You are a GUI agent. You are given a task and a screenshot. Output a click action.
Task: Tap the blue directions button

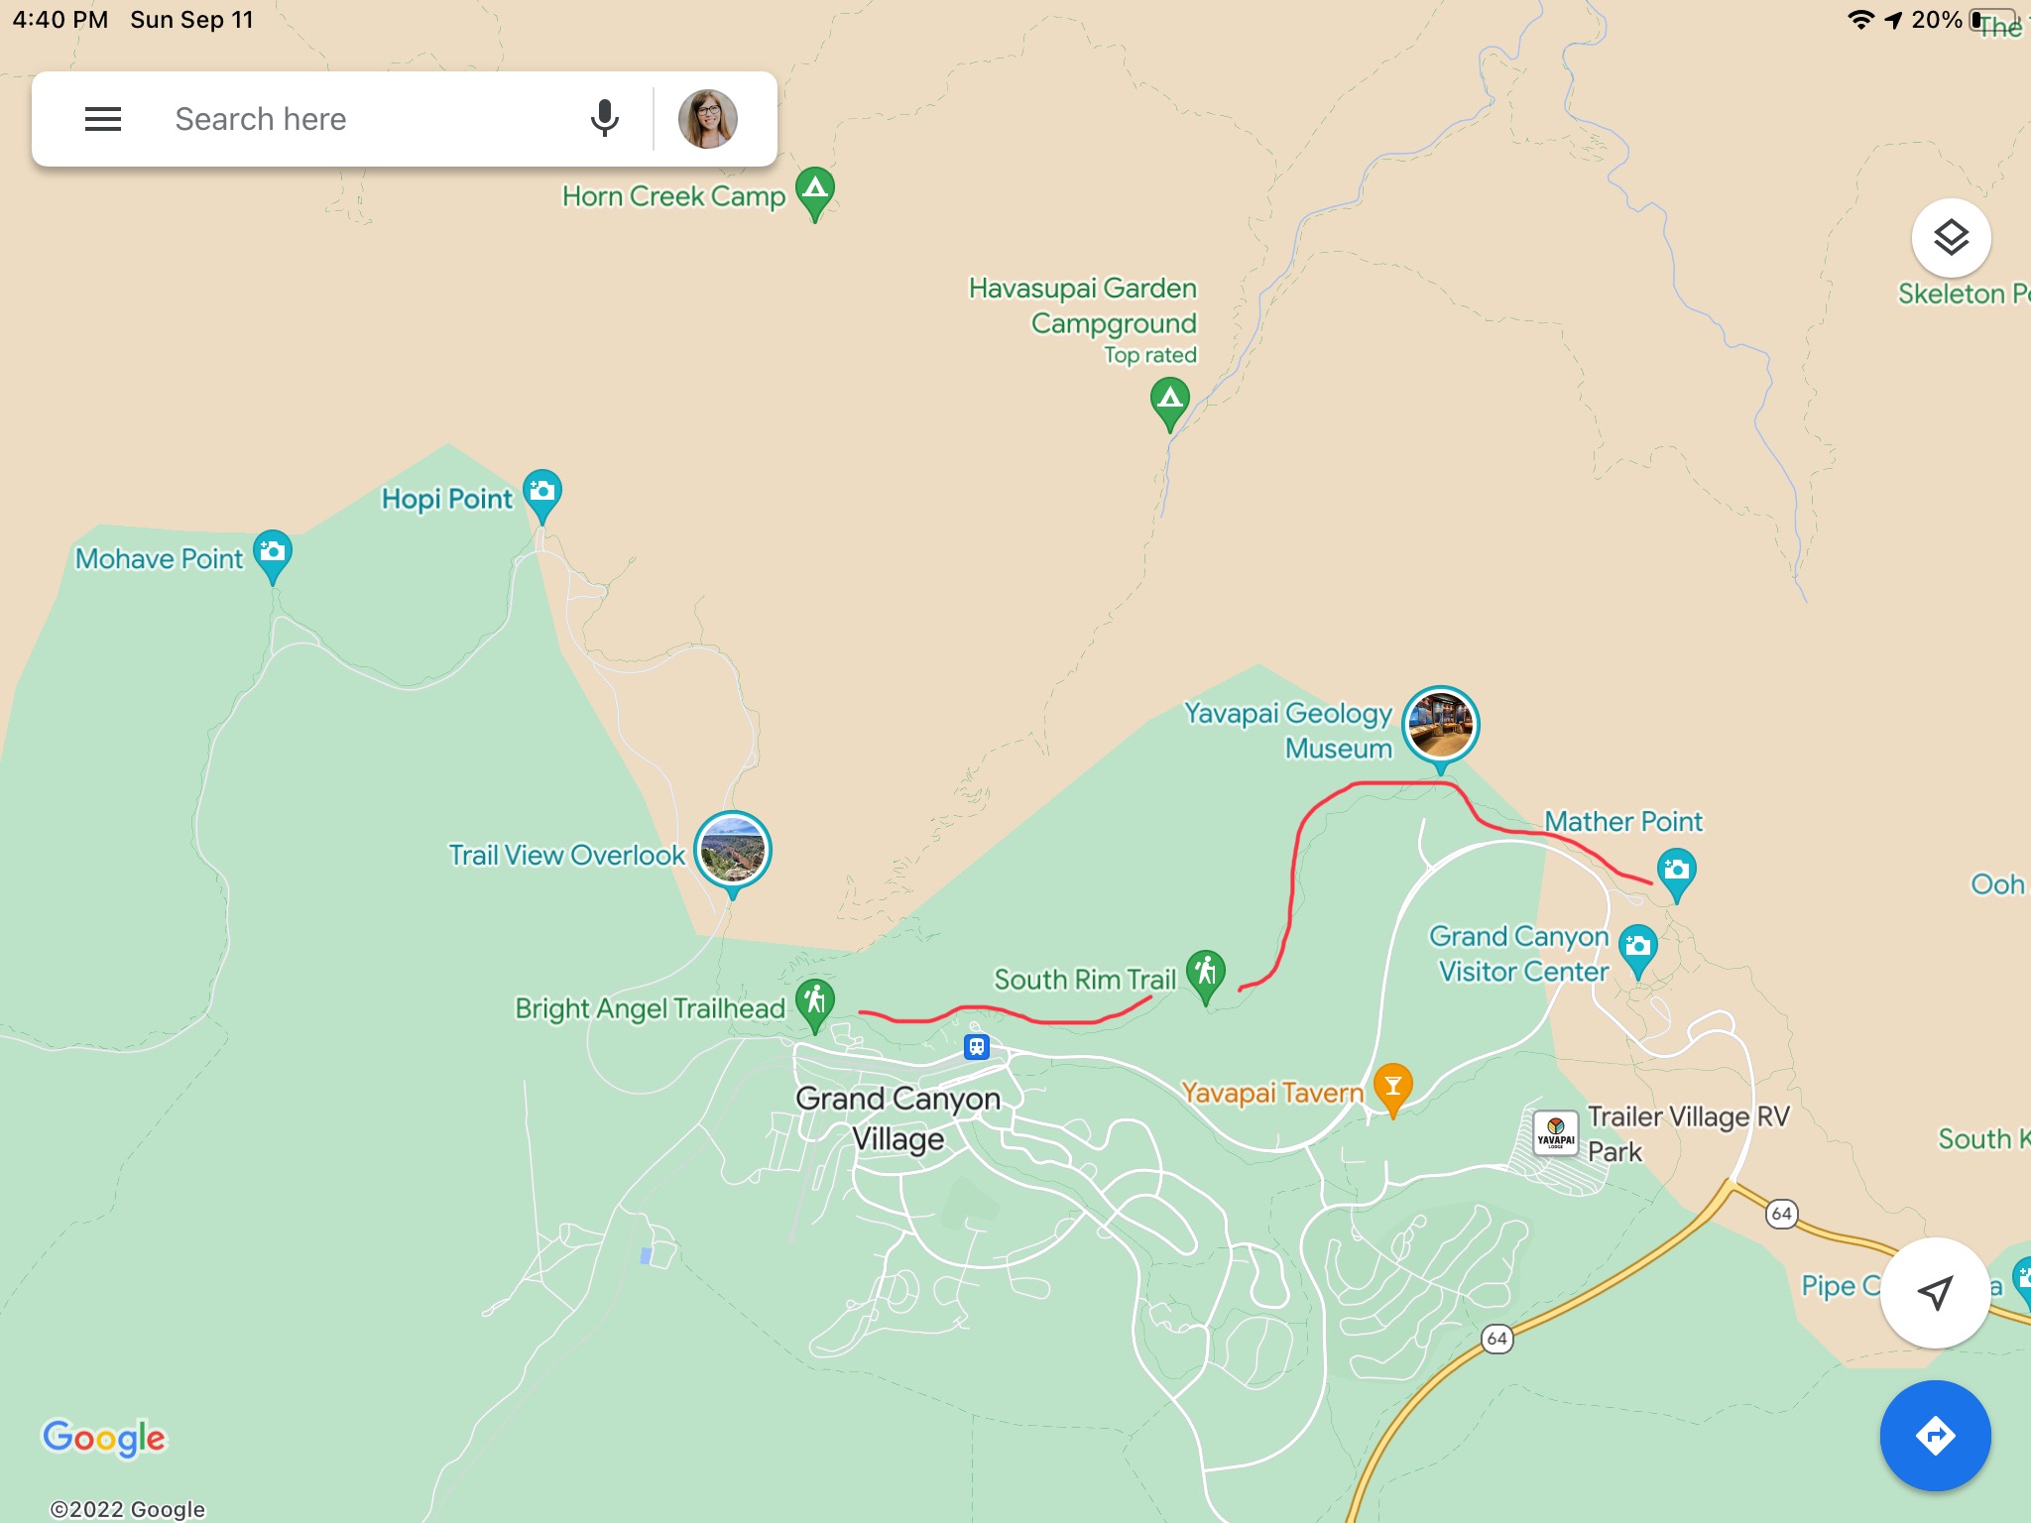1935,1435
